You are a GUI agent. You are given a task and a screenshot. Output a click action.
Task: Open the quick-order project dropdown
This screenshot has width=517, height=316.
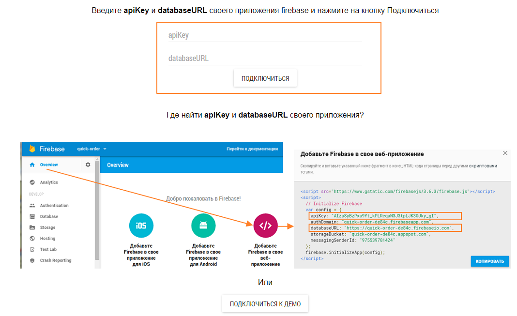(91, 149)
